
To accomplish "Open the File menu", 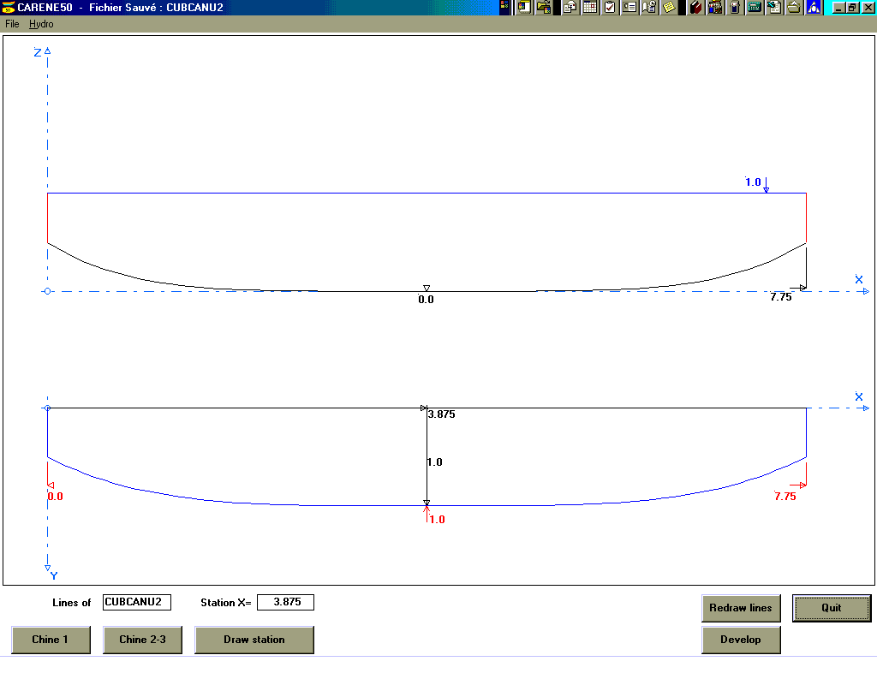I will tap(12, 24).
